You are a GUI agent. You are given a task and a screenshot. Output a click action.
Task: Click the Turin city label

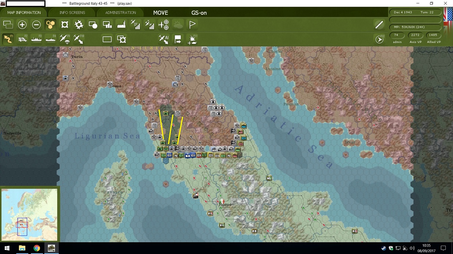[x=77, y=57]
